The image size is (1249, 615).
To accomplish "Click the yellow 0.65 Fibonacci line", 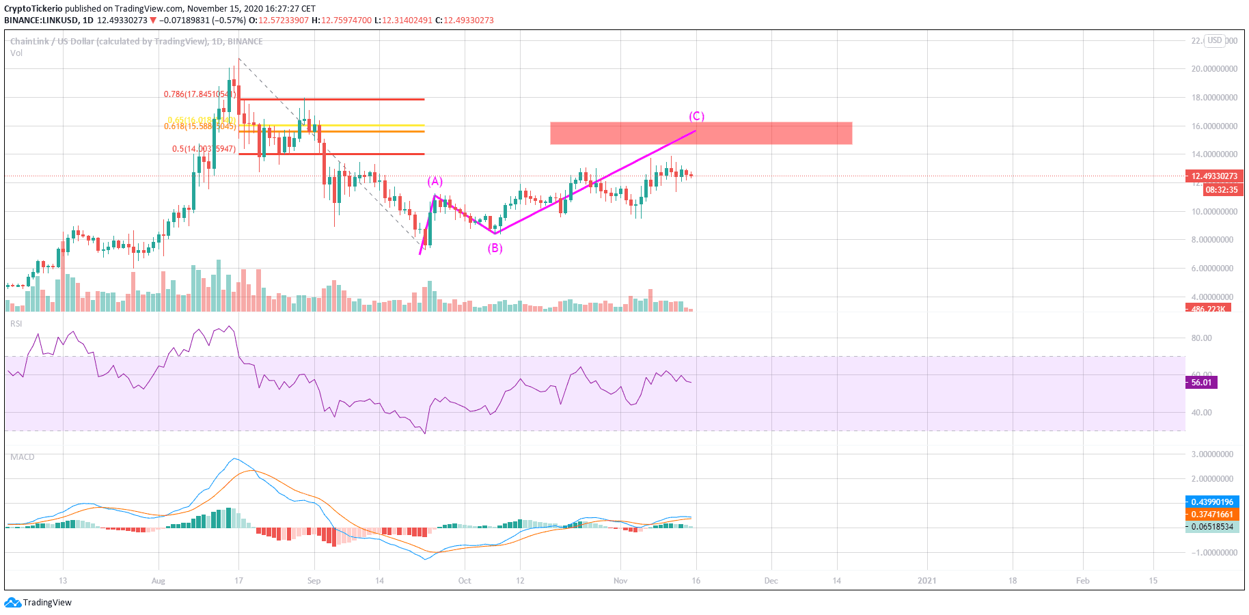I will (331, 125).
